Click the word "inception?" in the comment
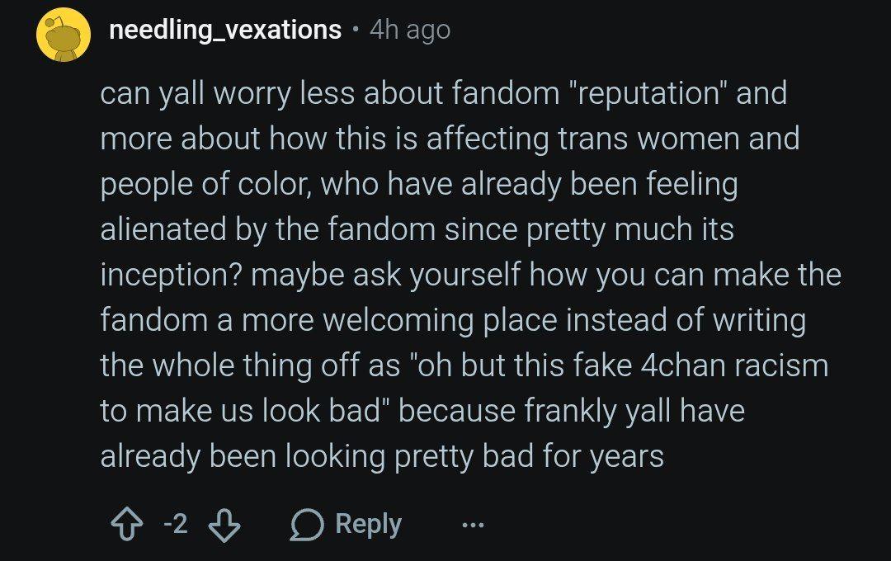Viewport: 891px width, 561px height. point(172,275)
